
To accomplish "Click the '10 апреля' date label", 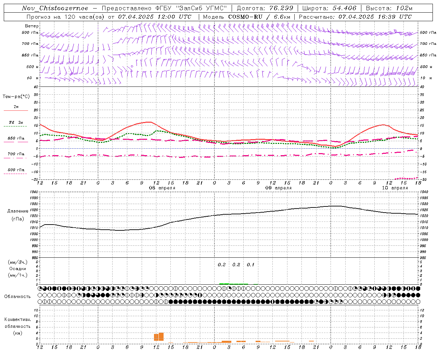I will (395, 188).
